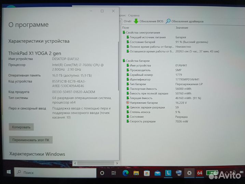This screenshot has height=184, width=245.
Task: Minimize the Settings window
Action: tap(91, 11)
